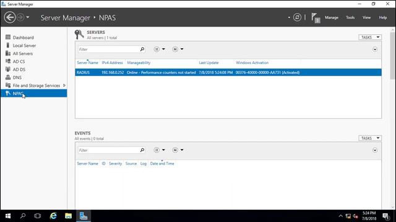
Task: Click the back navigation arrow
Action: (10, 17)
